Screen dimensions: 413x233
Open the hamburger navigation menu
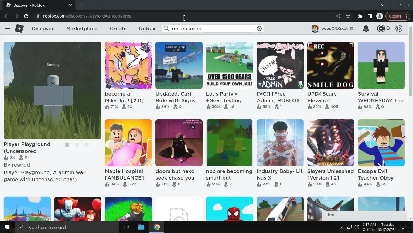click(x=8, y=29)
